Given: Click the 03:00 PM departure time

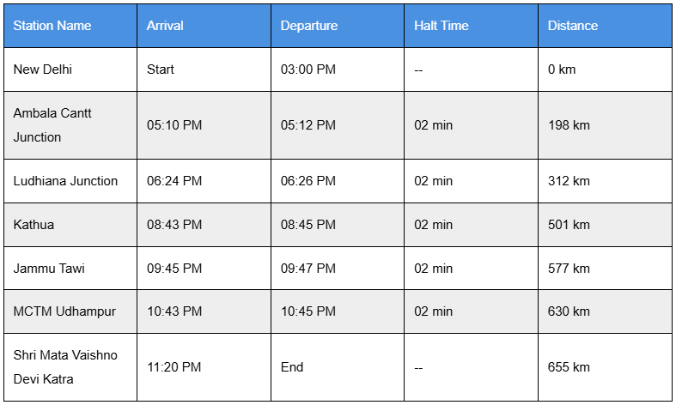Looking at the screenshot, I should 308,70.
